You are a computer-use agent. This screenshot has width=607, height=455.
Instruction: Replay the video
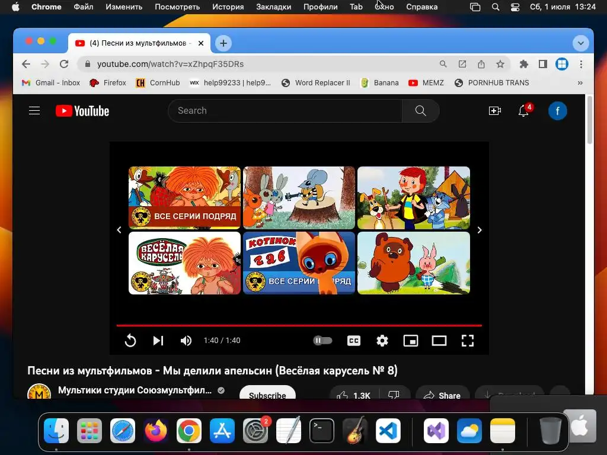coord(130,341)
